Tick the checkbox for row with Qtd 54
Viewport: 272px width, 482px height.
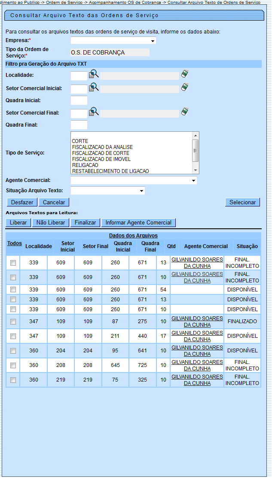pyautogui.click(x=13, y=290)
